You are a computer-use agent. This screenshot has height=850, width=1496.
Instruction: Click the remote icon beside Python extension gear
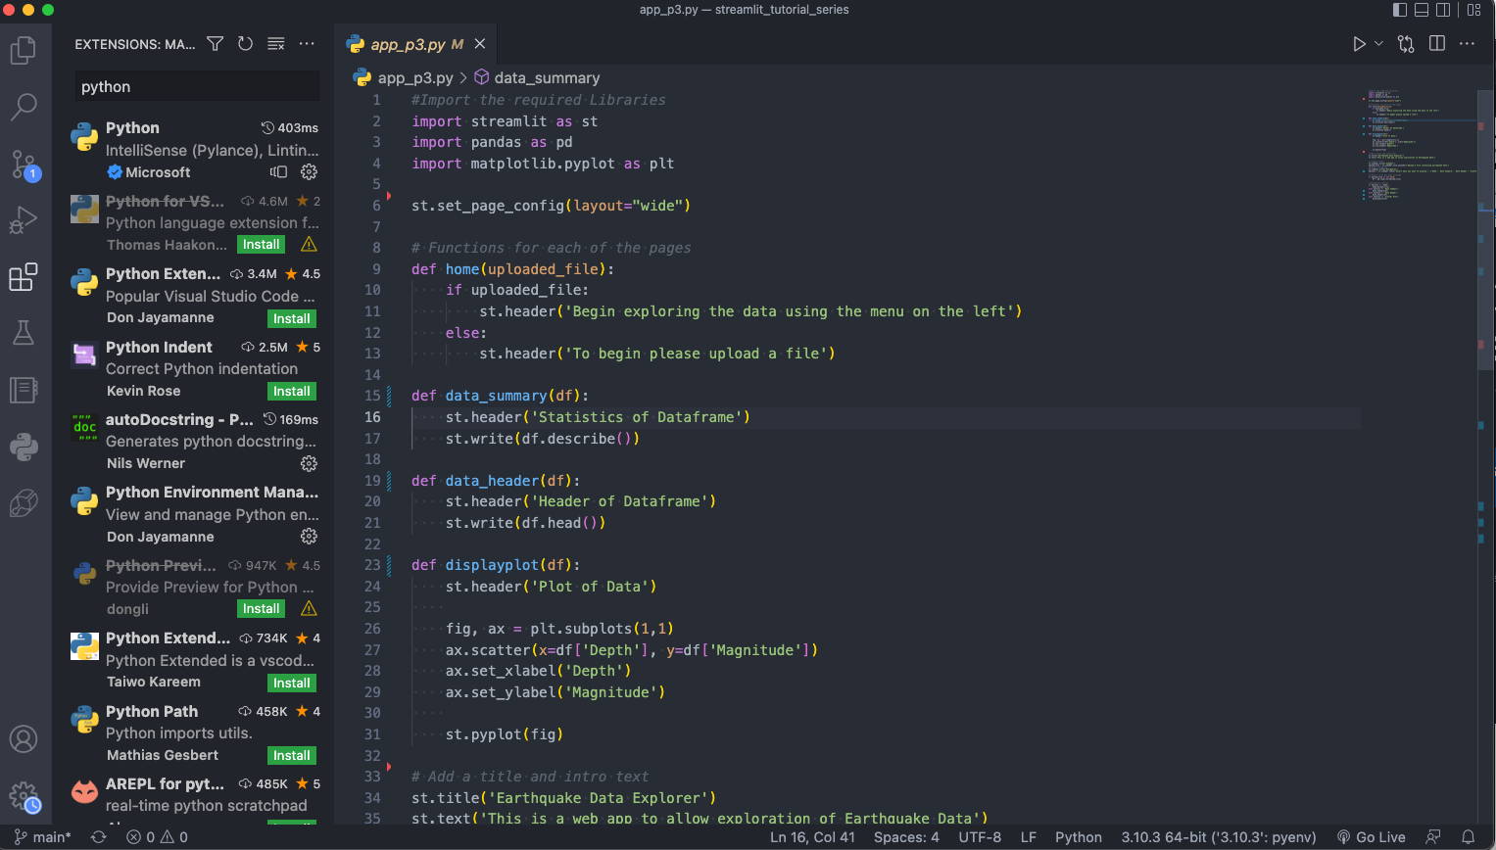coord(279,172)
